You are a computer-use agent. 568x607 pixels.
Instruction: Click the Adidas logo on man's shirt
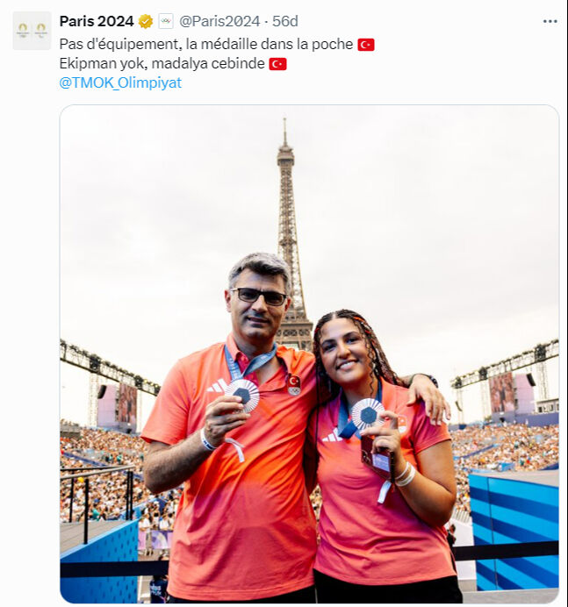click(217, 386)
